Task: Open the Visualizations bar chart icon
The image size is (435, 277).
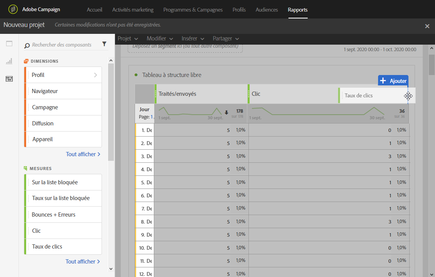Action: pyautogui.click(x=9, y=61)
